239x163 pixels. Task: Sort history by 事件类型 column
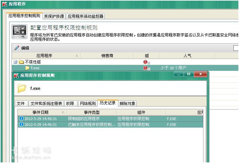click(92, 112)
